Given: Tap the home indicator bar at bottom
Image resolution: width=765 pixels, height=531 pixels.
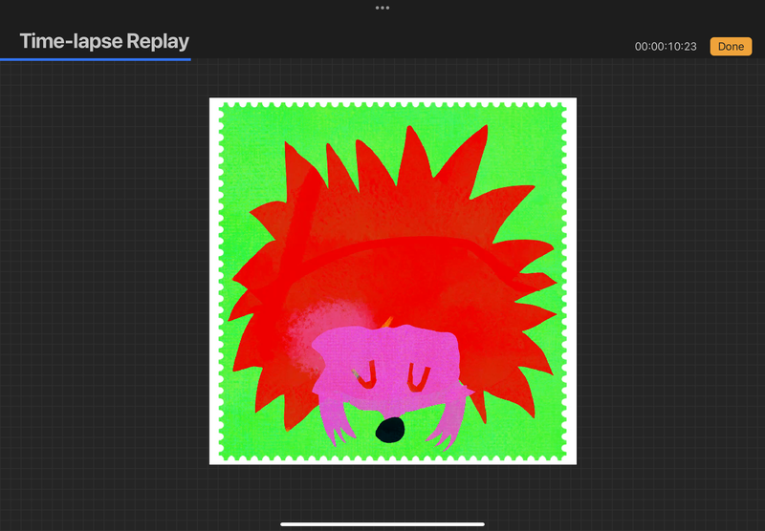Looking at the screenshot, I should 382,523.
